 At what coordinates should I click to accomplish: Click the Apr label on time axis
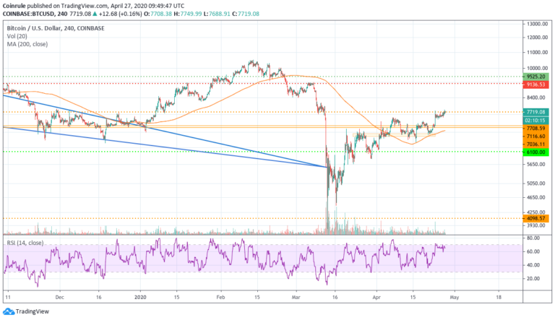coord(377,298)
